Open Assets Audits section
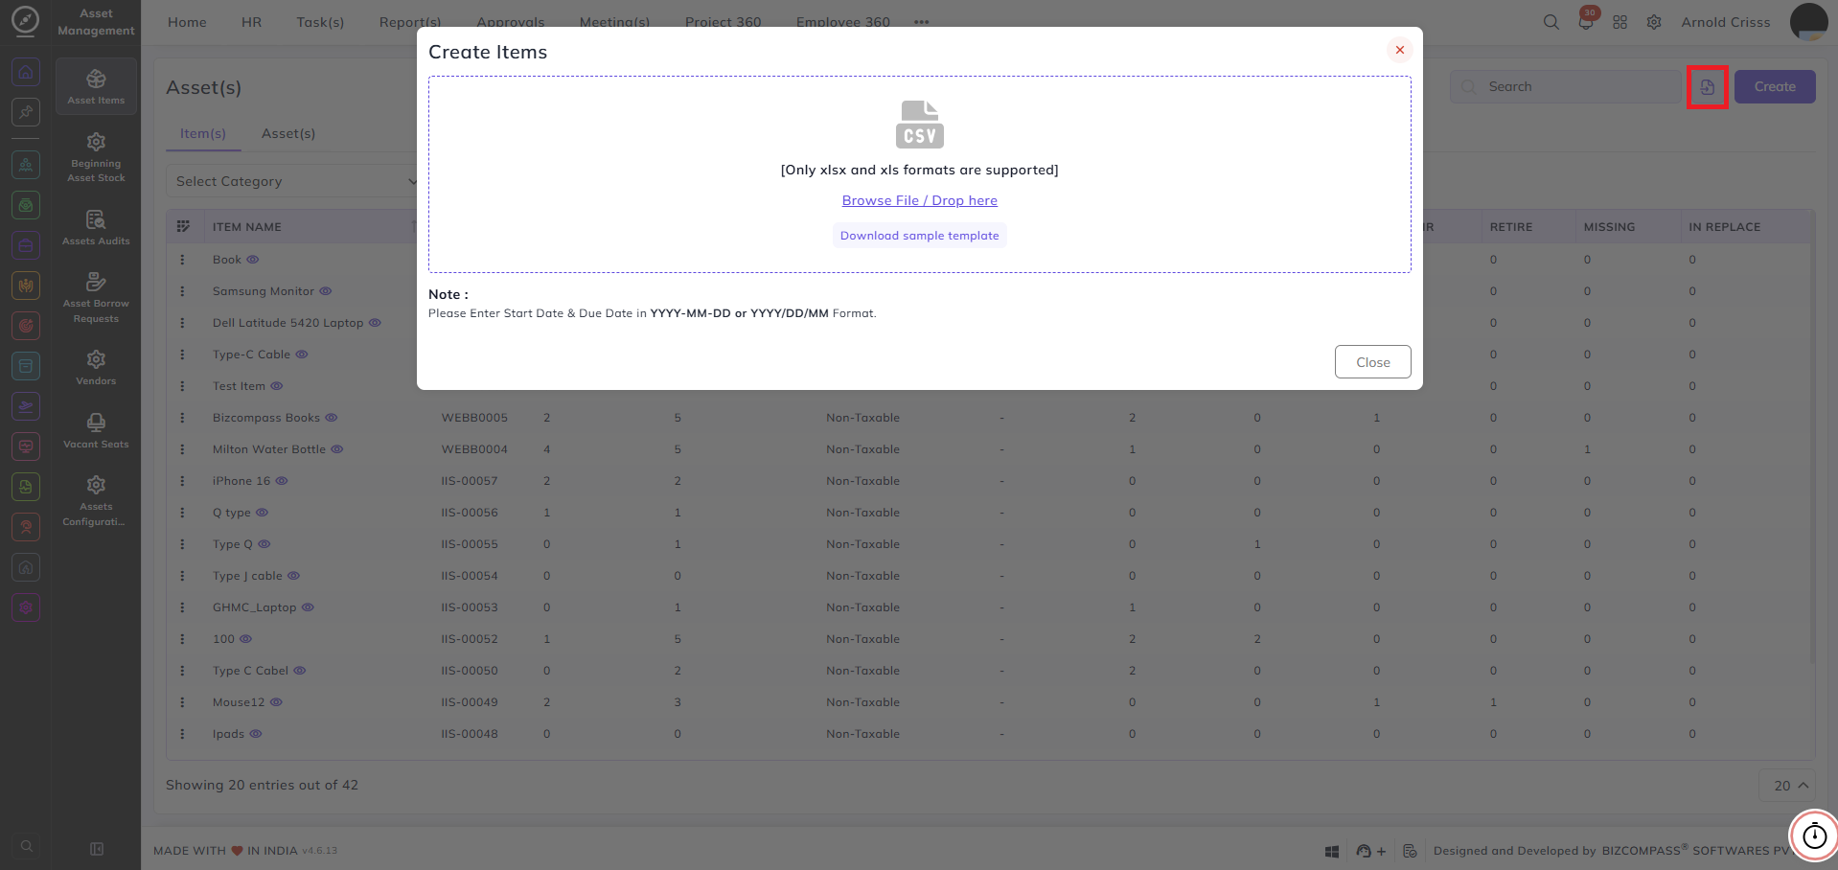The width and height of the screenshot is (1838, 870). [x=96, y=227]
